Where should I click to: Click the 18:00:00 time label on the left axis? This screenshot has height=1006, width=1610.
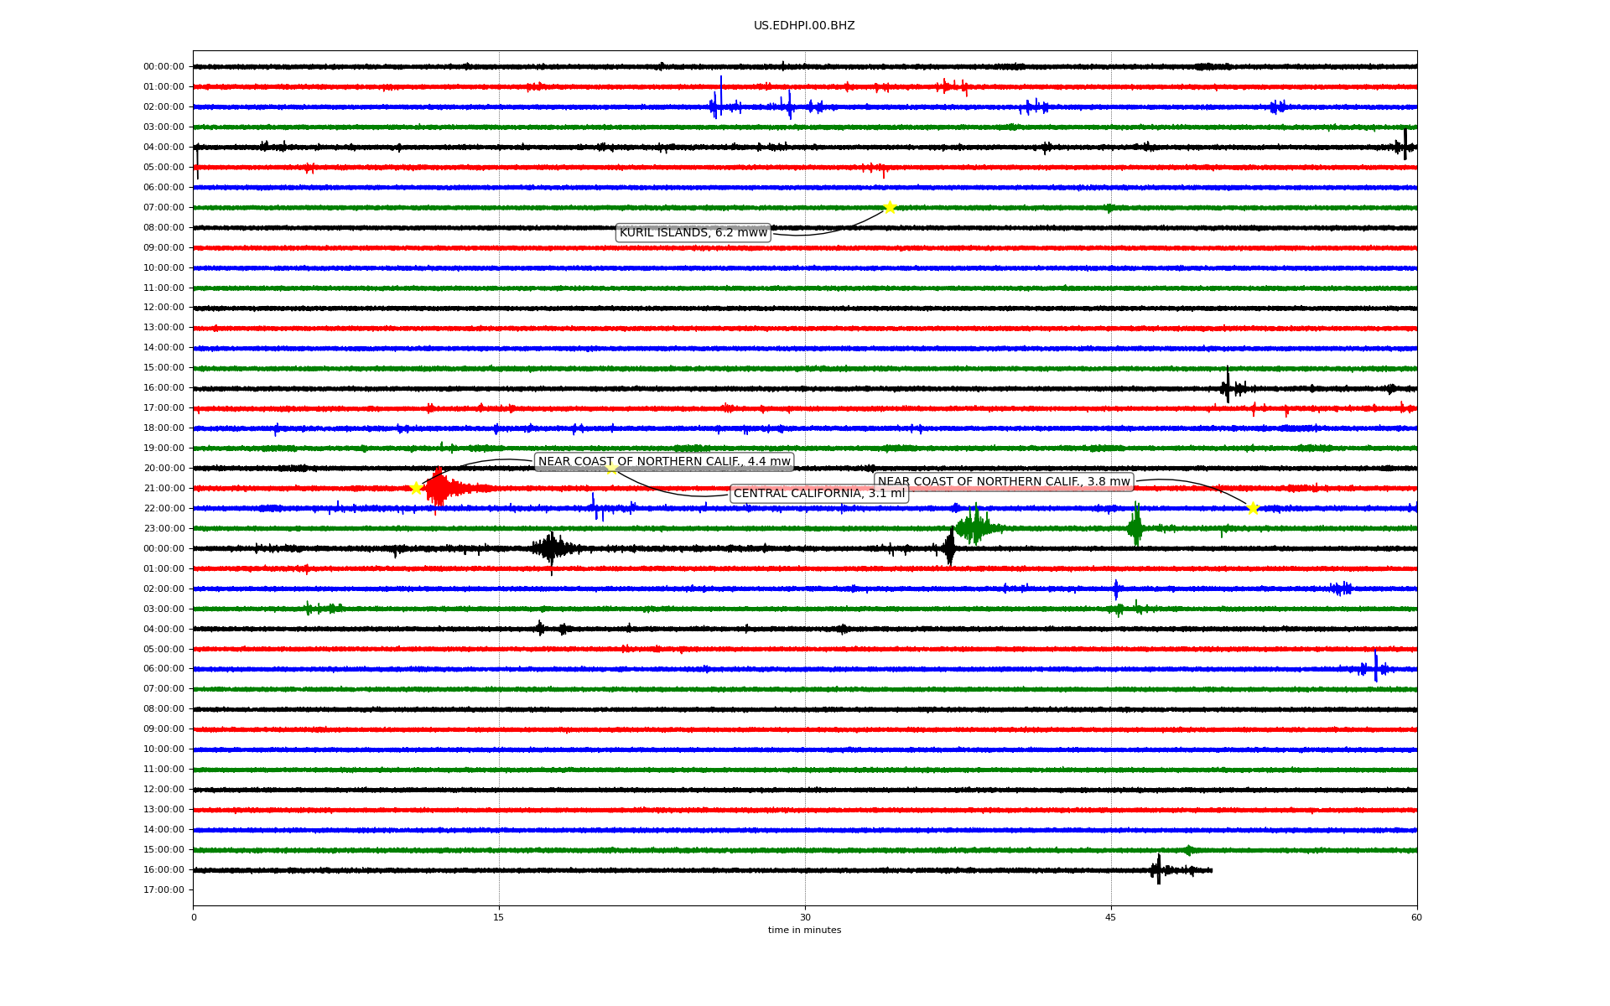tap(164, 428)
